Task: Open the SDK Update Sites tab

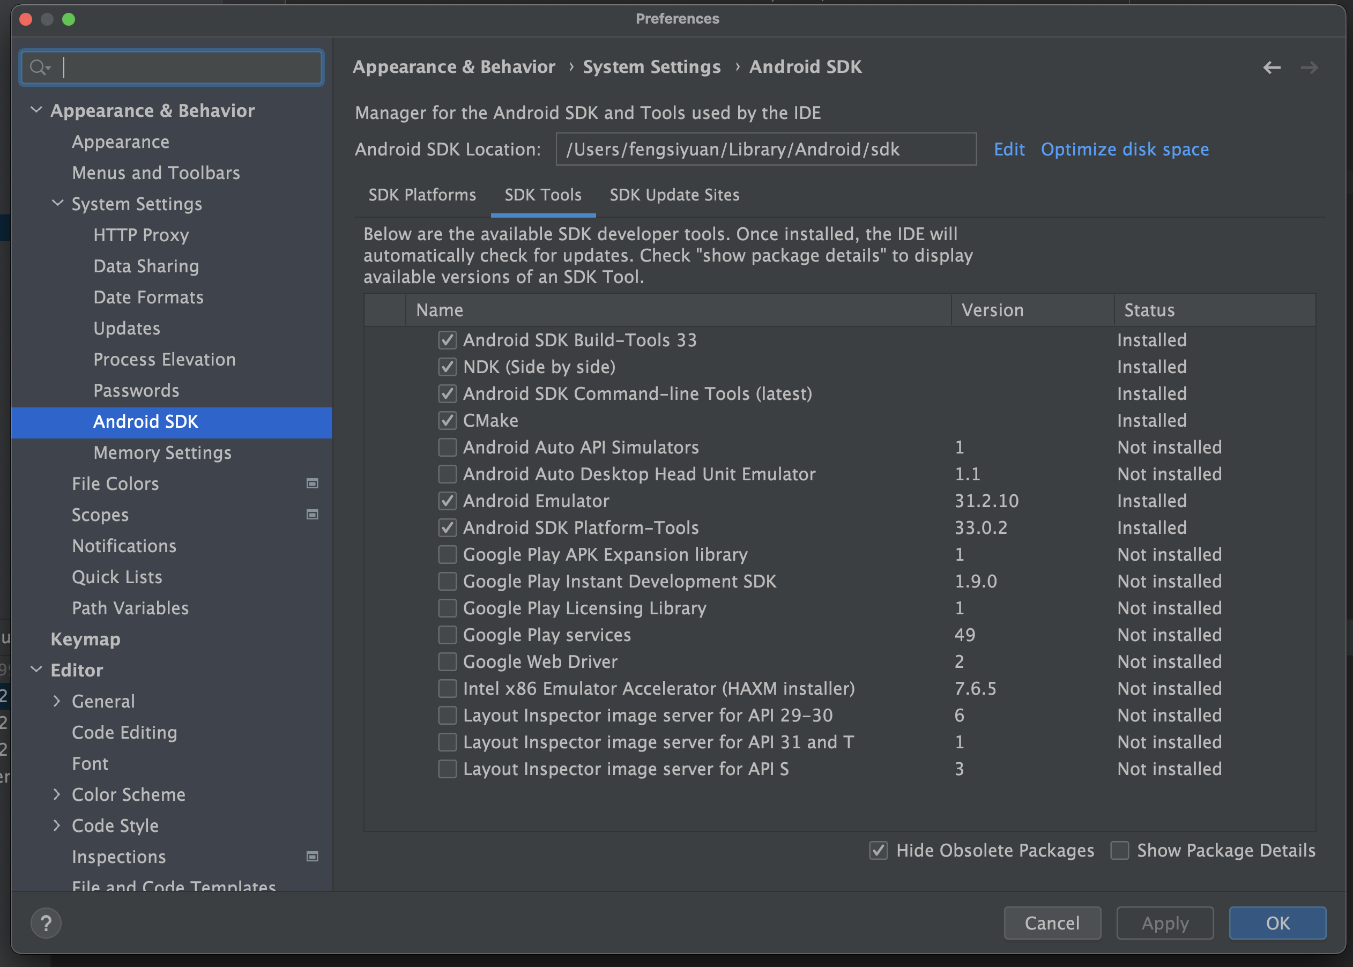Action: tap(674, 195)
